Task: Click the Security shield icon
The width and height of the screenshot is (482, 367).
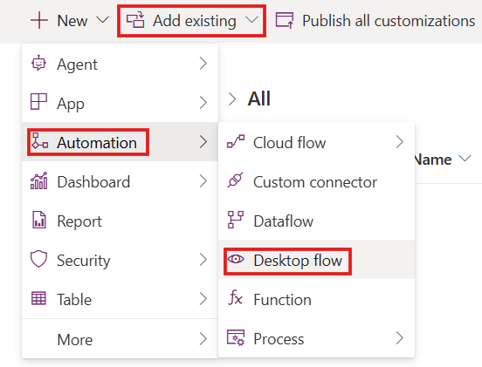Action: pos(38,259)
